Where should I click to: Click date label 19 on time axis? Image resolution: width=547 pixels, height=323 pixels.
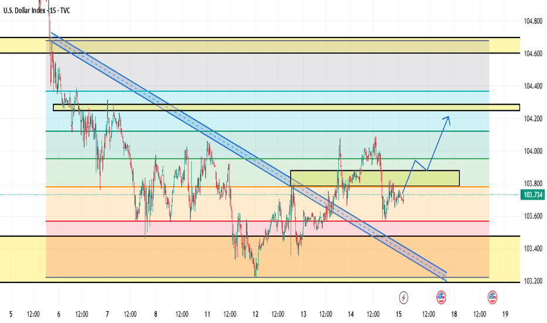tap(505, 314)
